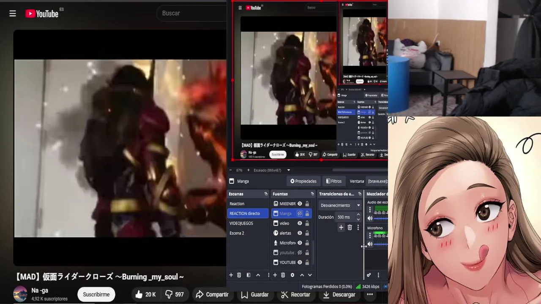Open the Ventana brave.exe combo box
Screen dimensions: 541x304
(x=377, y=181)
